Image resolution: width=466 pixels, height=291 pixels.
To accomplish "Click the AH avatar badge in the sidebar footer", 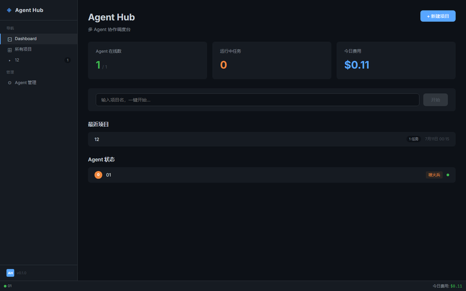I will (10, 273).
